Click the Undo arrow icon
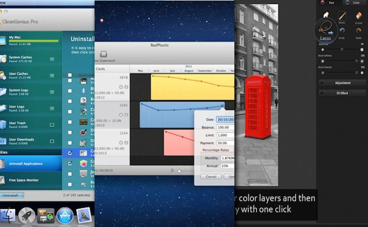Screen dimensions: 368x227 pyautogui.click(x=341, y=32)
